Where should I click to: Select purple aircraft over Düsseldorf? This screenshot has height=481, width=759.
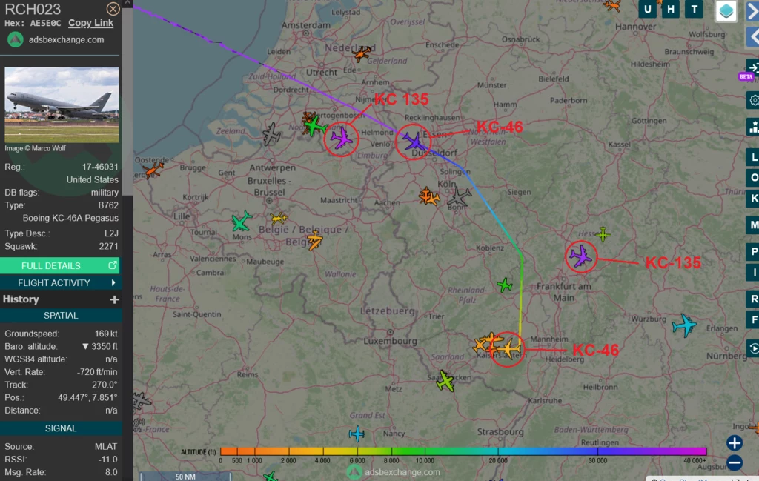pos(413,142)
